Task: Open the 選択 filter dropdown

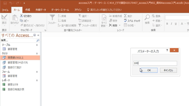Action: coord(83,16)
